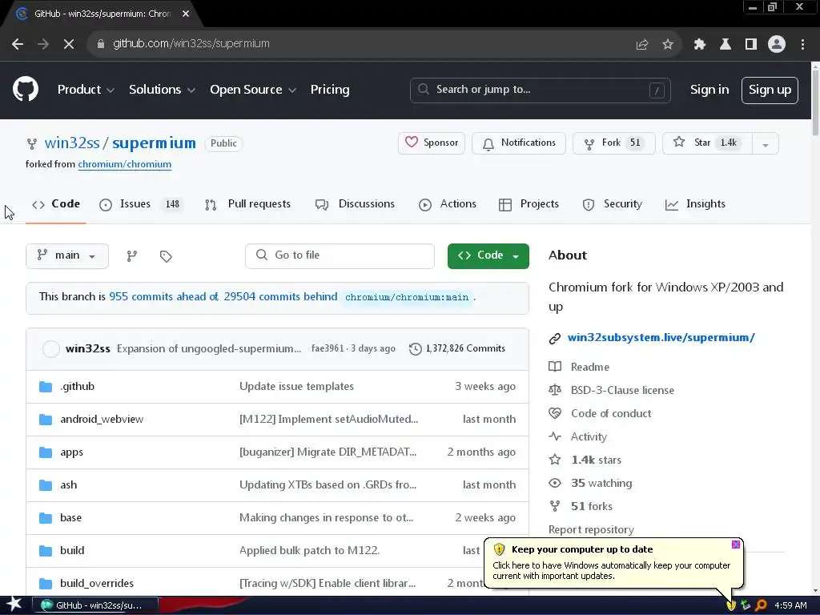Click the Sign up button
The image size is (820, 615).
770,90
